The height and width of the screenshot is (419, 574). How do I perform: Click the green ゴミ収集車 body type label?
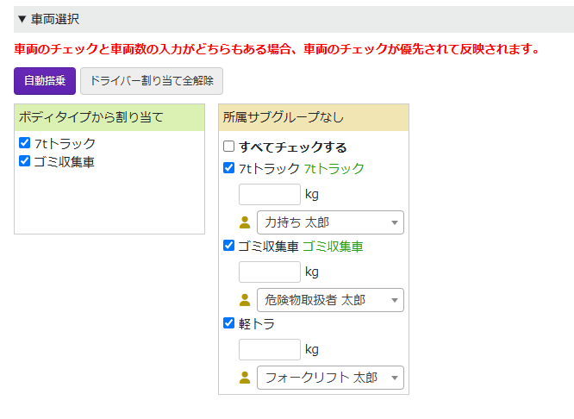tap(333, 247)
